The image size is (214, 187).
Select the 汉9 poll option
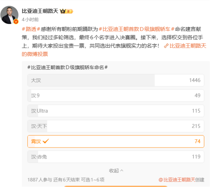coord(116,96)
